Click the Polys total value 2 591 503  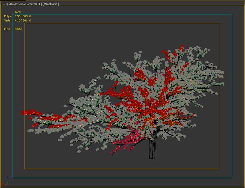pos(21,16)
